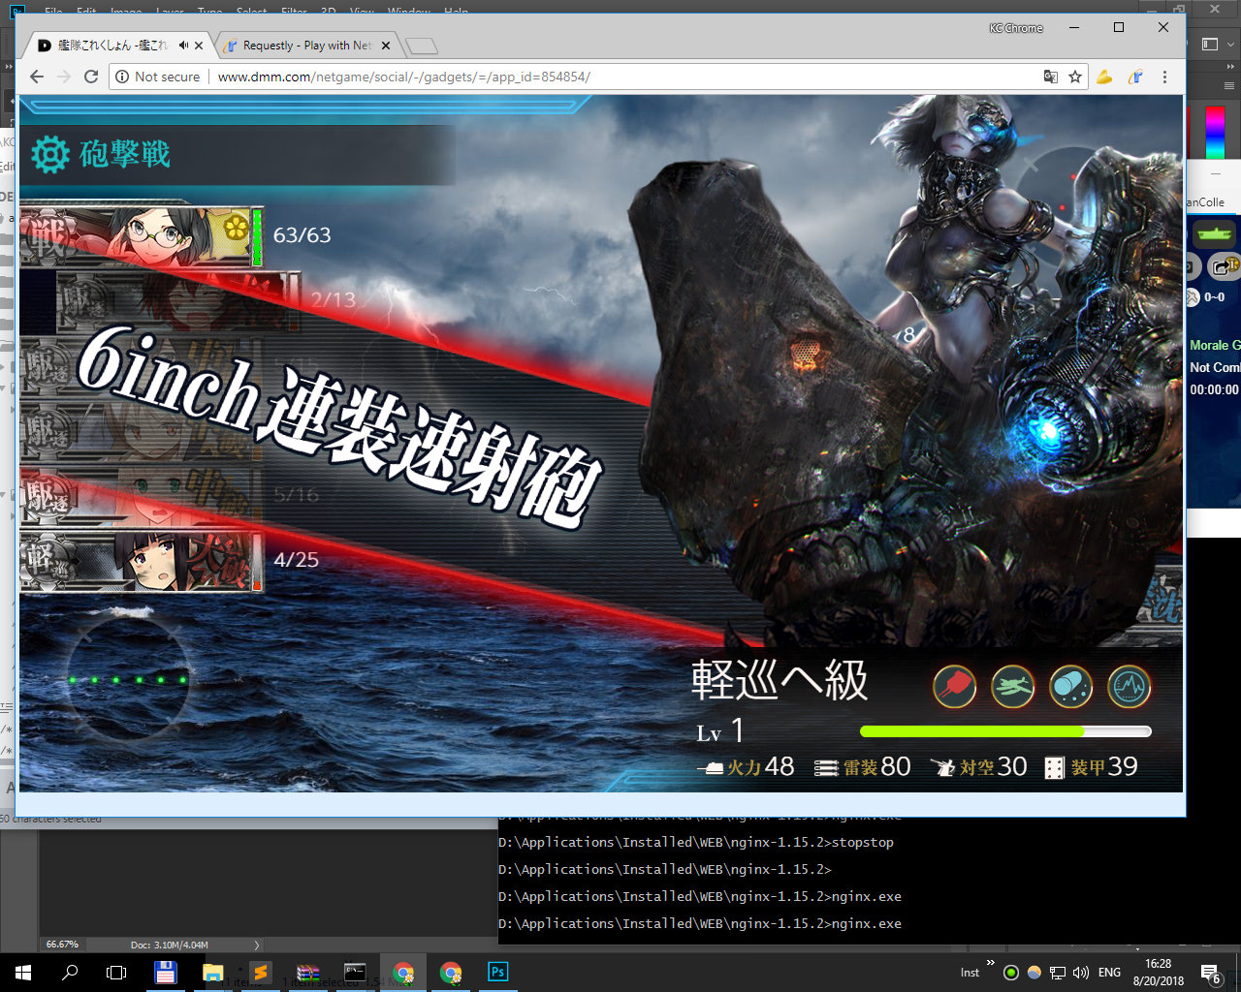Image resolution: width=1241 pixels, height=992 pixels.
Task: Open Chrome's three-dot menu
Action: pyautogui.click(x=1164, y=77)
